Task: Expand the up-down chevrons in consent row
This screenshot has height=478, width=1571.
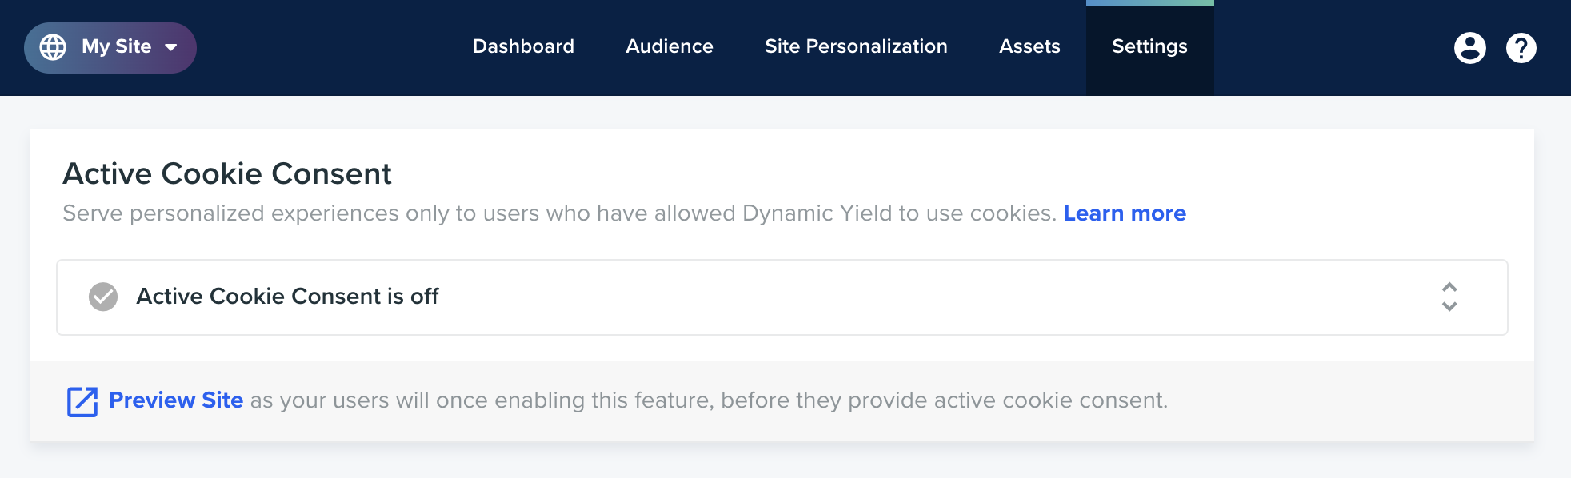Action: click(1449, 297)
